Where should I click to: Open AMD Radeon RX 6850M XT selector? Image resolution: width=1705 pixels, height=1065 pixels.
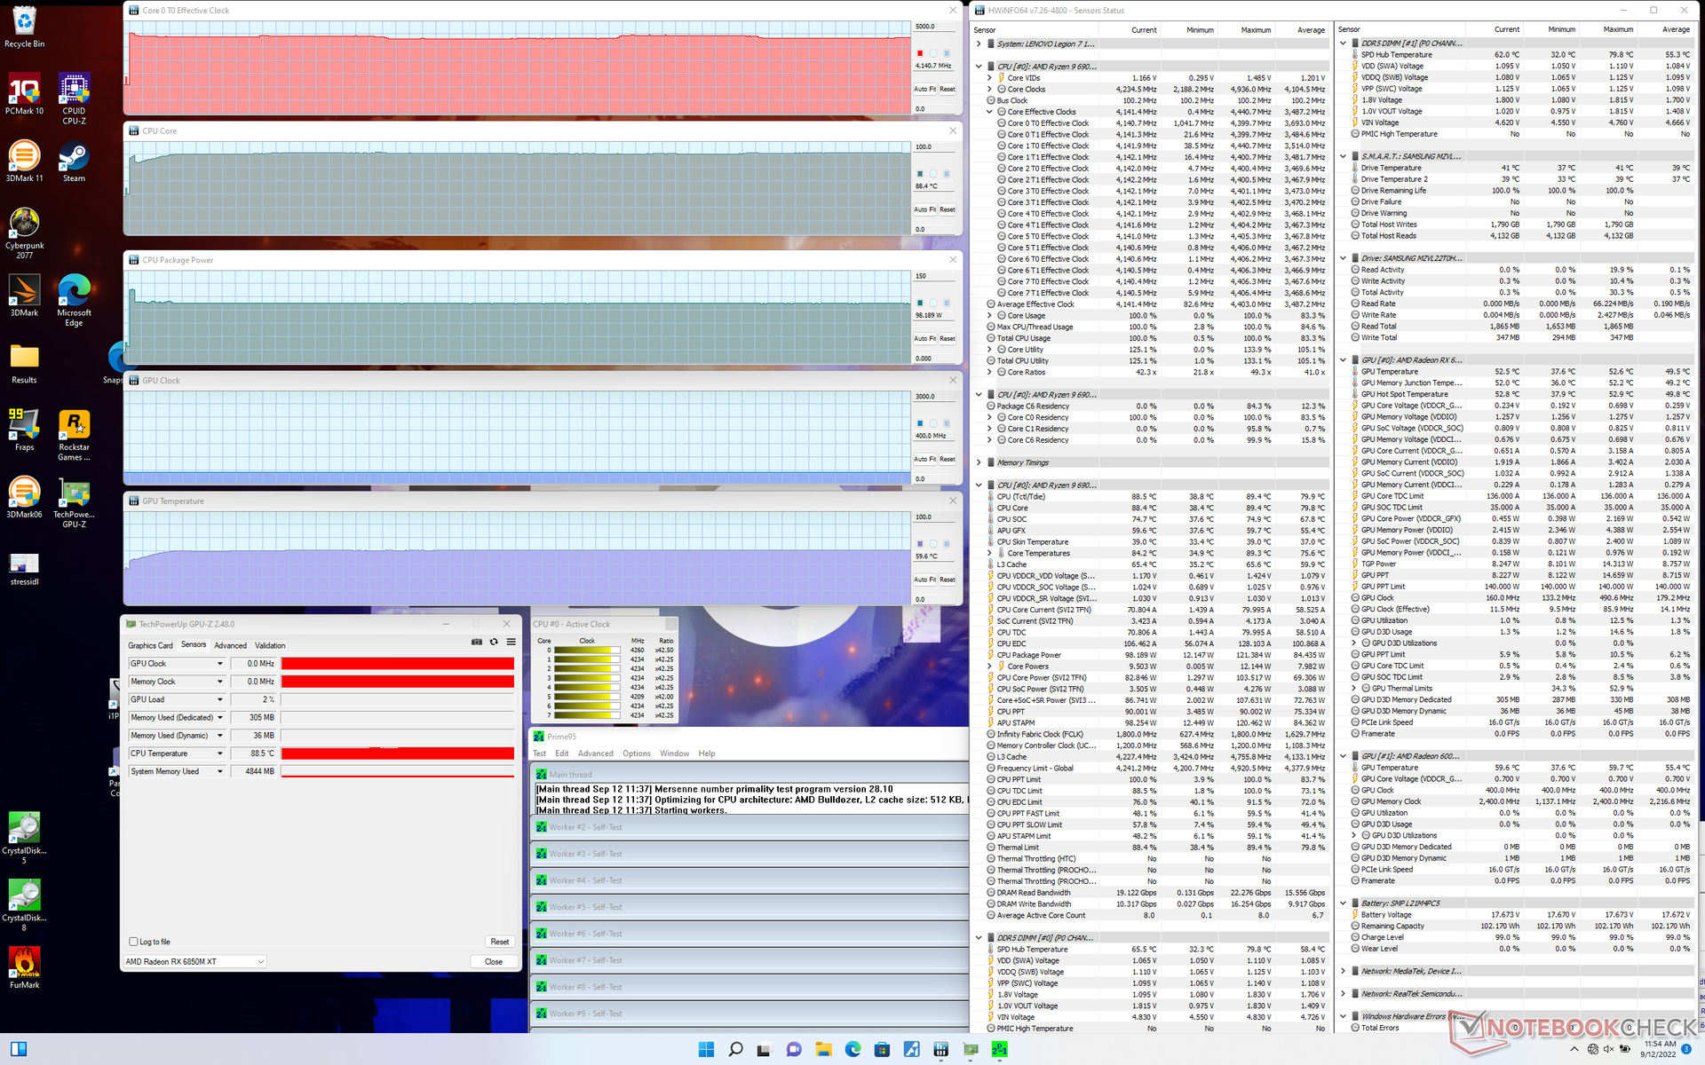tap(194, 962)
